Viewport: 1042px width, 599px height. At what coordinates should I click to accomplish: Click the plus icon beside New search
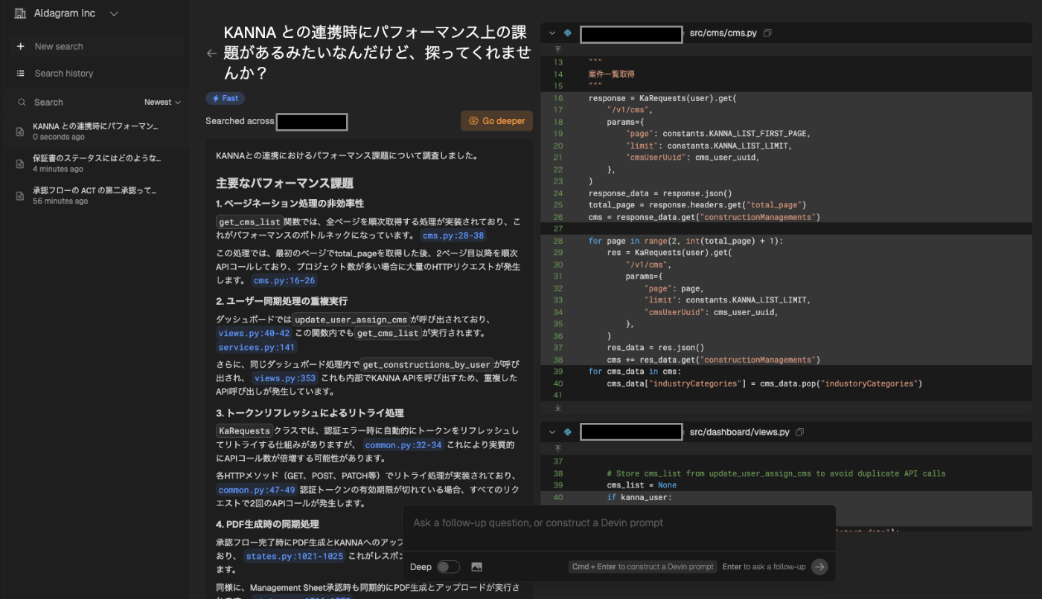click(20, 46)
